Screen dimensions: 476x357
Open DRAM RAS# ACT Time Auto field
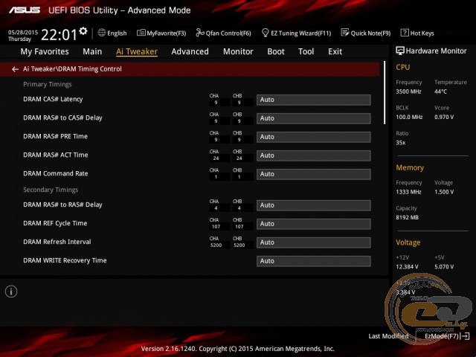[314, 155]
